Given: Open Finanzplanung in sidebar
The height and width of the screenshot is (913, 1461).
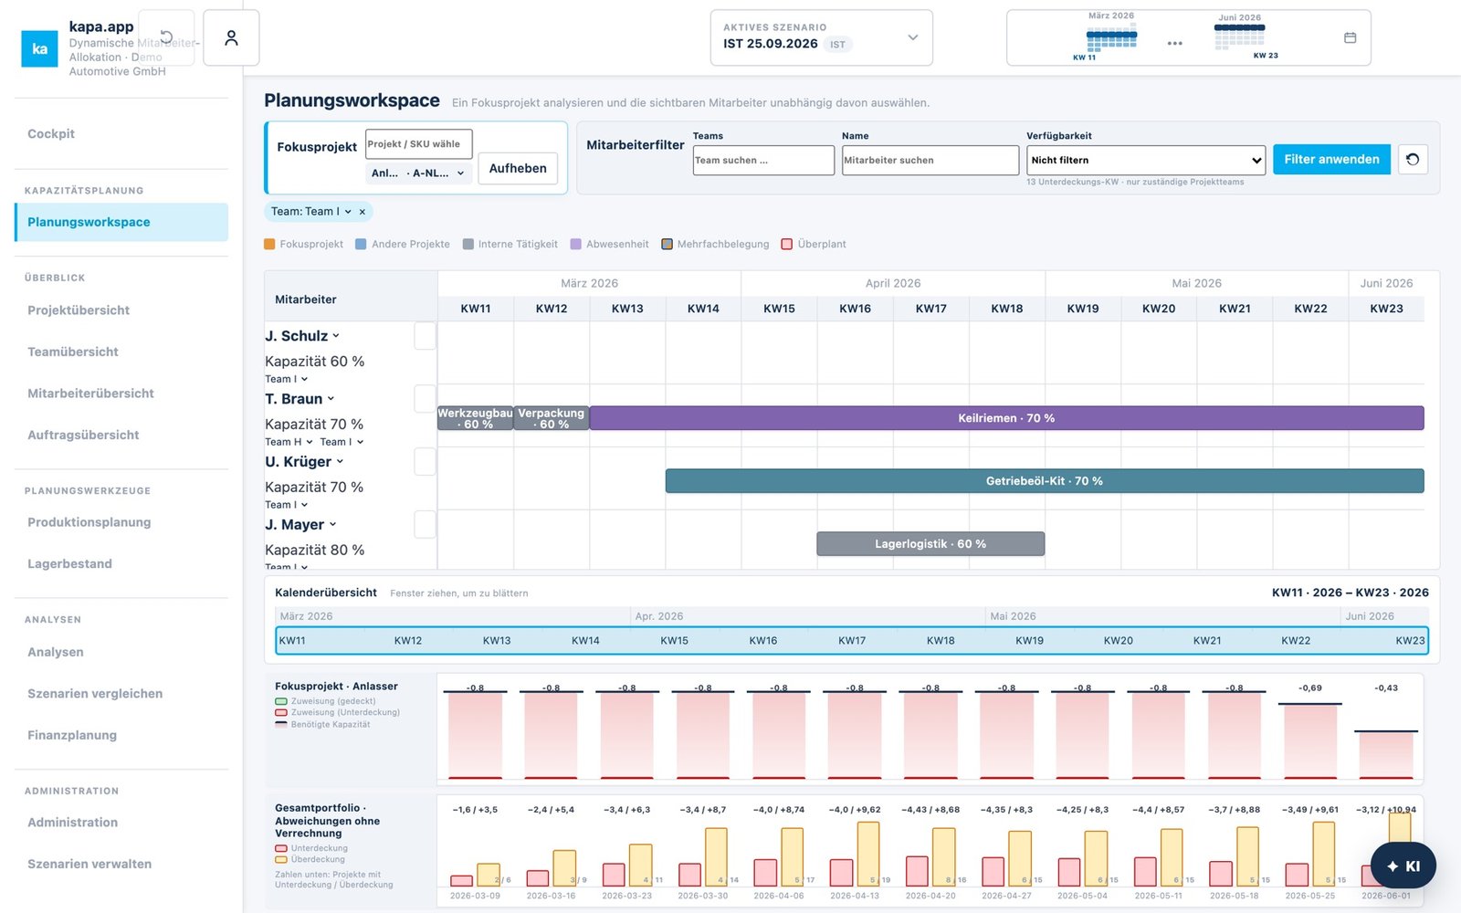Looking at the screenshot, I should coord(121,735).
